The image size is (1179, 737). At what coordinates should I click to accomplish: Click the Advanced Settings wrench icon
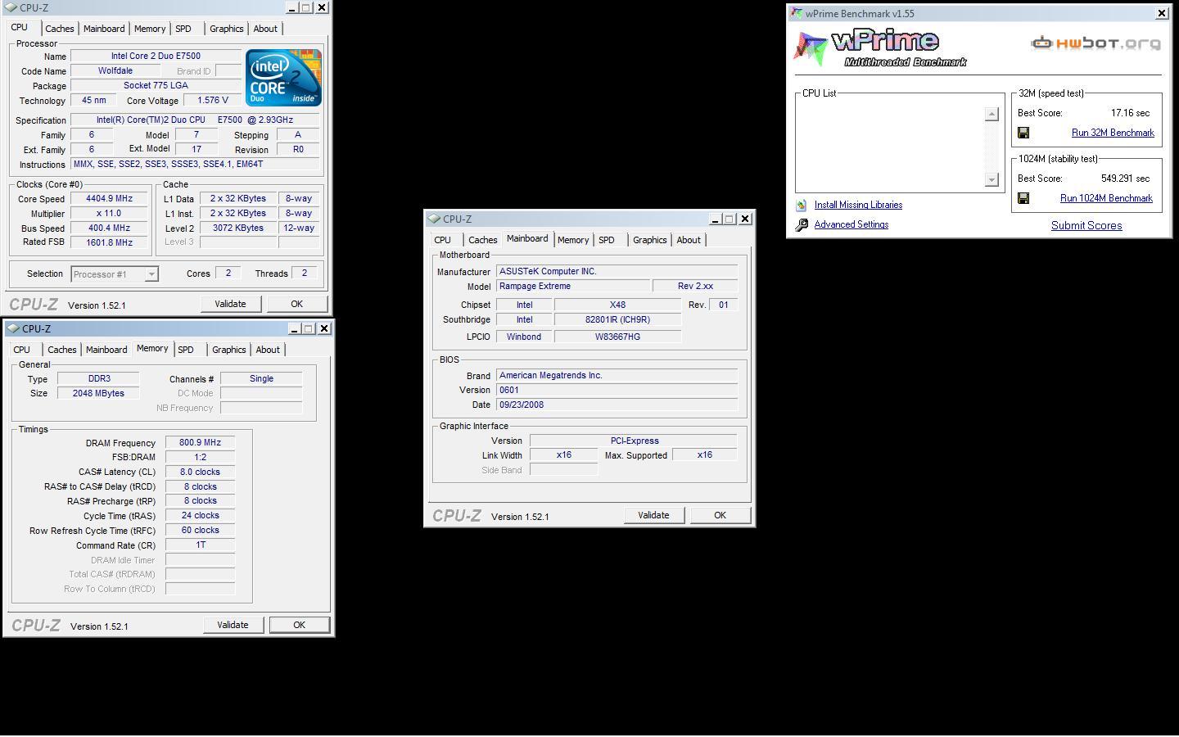coord(802,224)
